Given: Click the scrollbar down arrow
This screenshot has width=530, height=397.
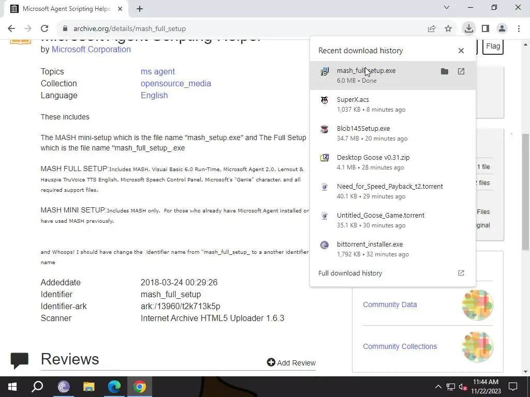Looking at the screenshot, I should (525, 372).
